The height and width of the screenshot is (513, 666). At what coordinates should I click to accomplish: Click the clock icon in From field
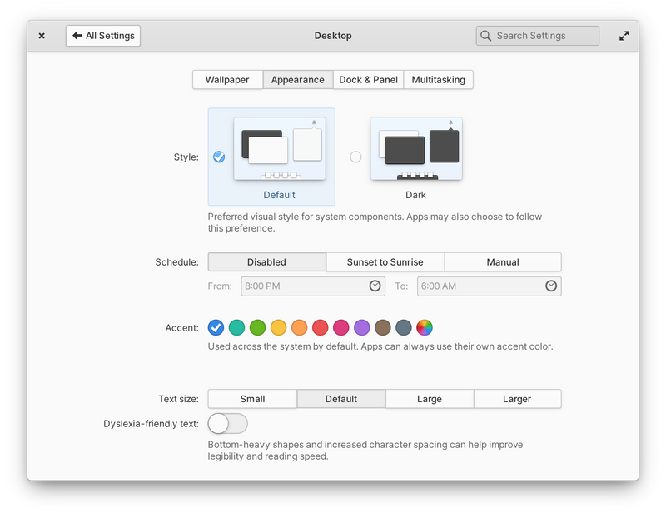click(375, 286)
